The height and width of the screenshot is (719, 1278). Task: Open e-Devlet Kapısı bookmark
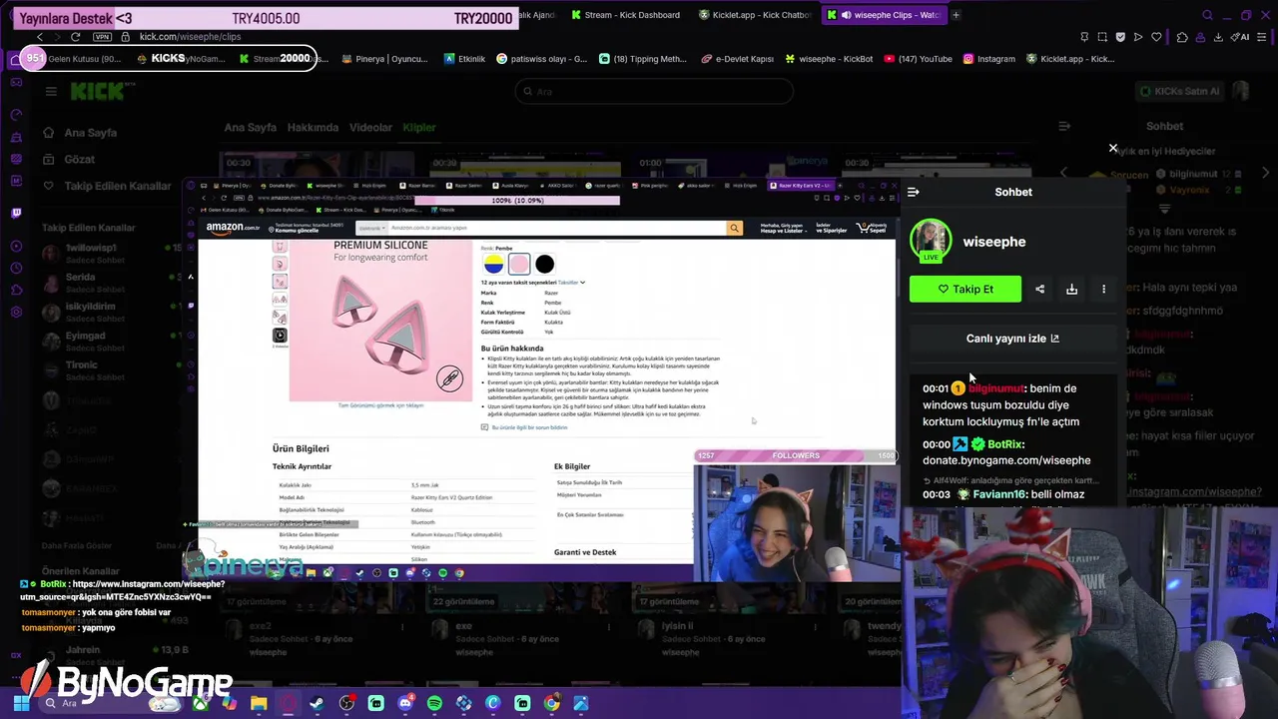737,59
